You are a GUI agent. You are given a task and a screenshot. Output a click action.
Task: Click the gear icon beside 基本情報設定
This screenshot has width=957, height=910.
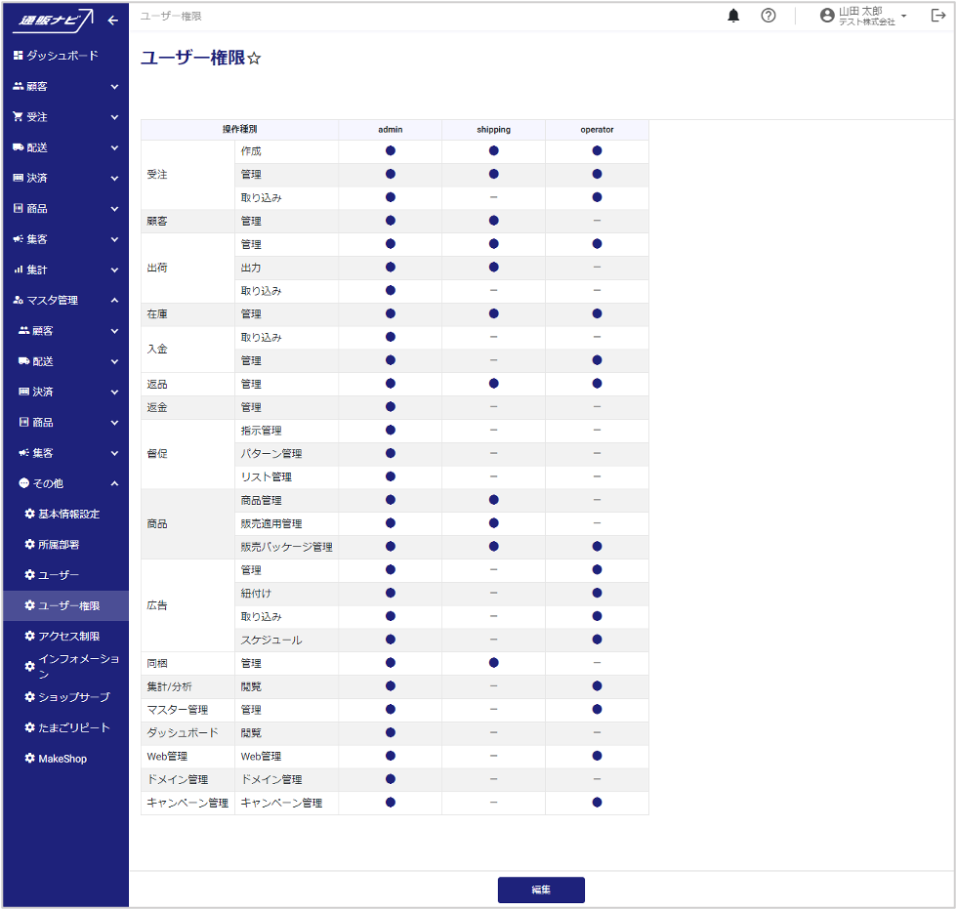click(29, 514)
